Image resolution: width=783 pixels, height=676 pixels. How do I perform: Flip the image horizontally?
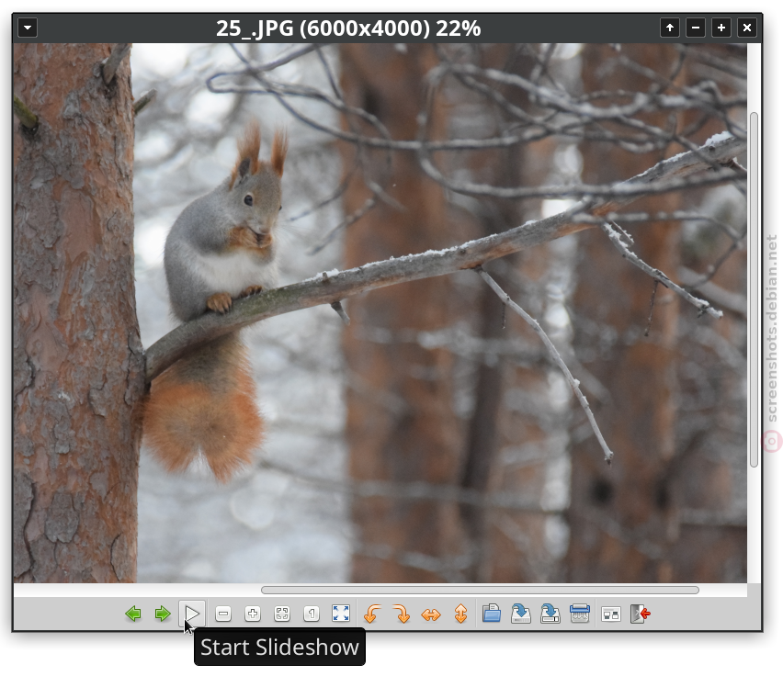click(x=431, y=614)
